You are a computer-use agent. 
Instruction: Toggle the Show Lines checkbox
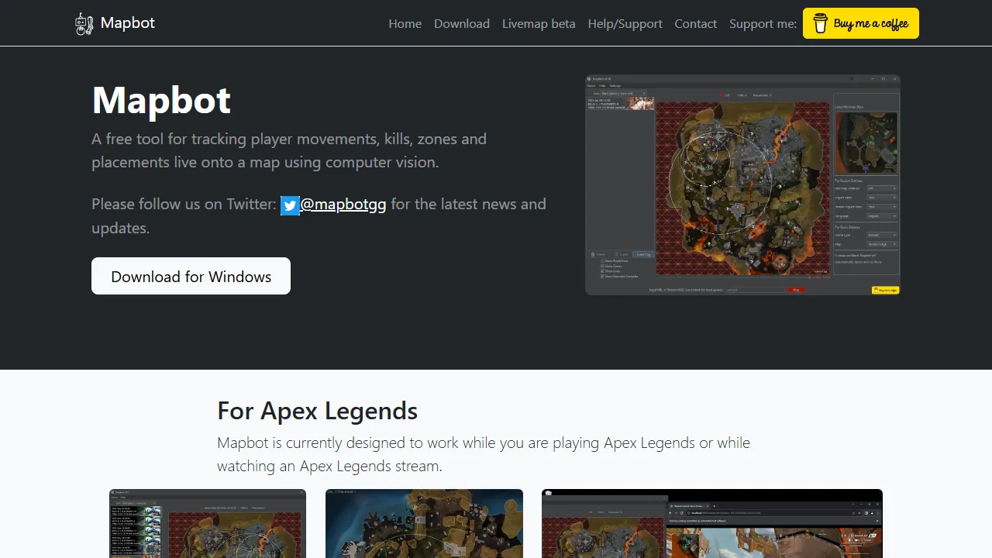(602, 271)
